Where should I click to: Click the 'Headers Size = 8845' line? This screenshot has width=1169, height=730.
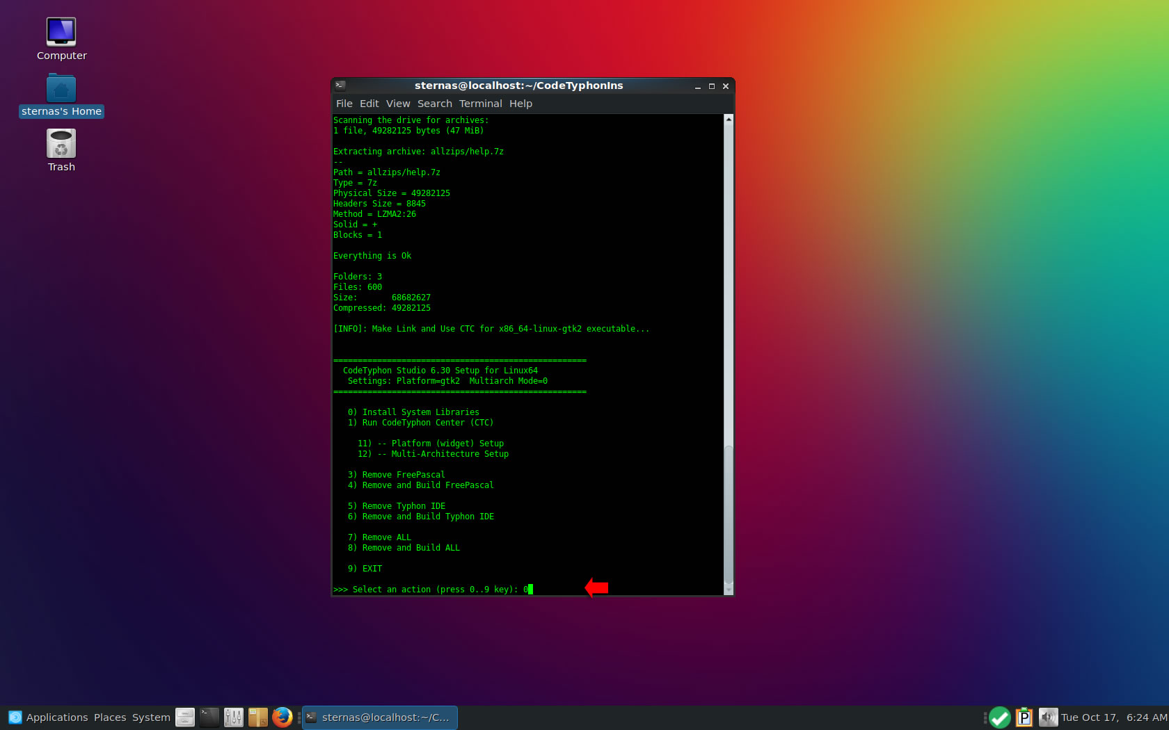tap(379, 204)
